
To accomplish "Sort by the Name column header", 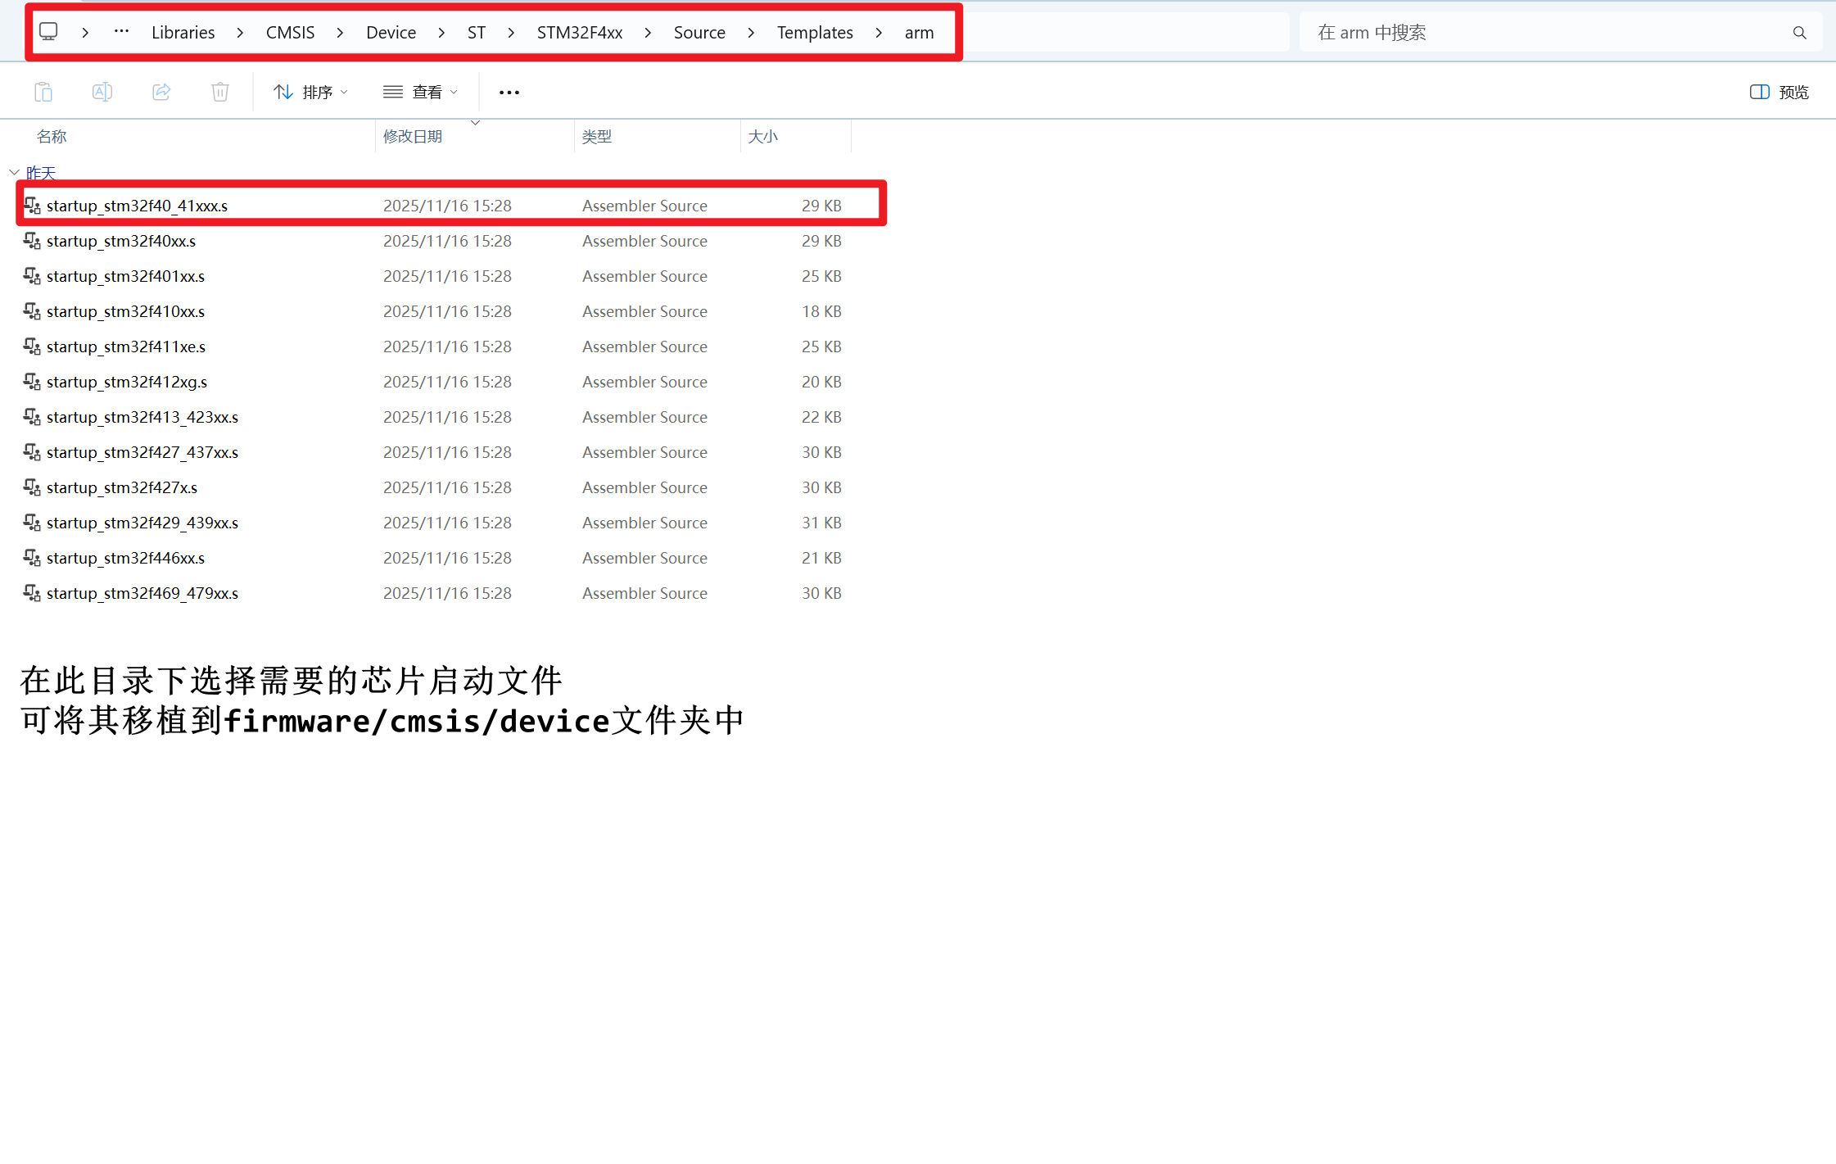I will pyautogui.click(x=52, y=137).
